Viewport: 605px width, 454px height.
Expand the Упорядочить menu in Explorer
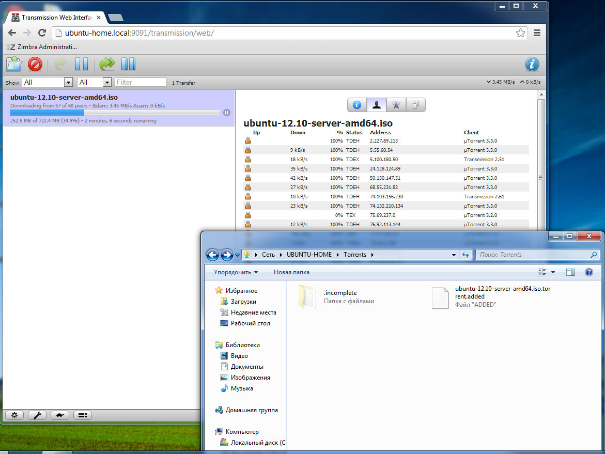tap(236, 272)
